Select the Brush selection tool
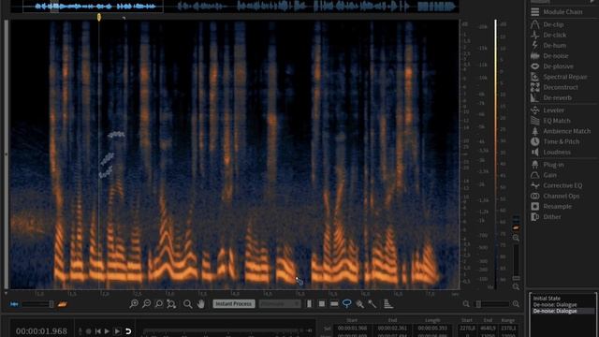Screen dimensions: 599x337 tap(359, 304)
